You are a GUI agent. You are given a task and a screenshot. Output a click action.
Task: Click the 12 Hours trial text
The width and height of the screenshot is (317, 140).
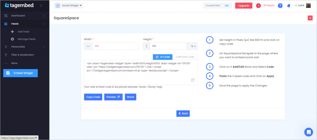tap(269, 6)
